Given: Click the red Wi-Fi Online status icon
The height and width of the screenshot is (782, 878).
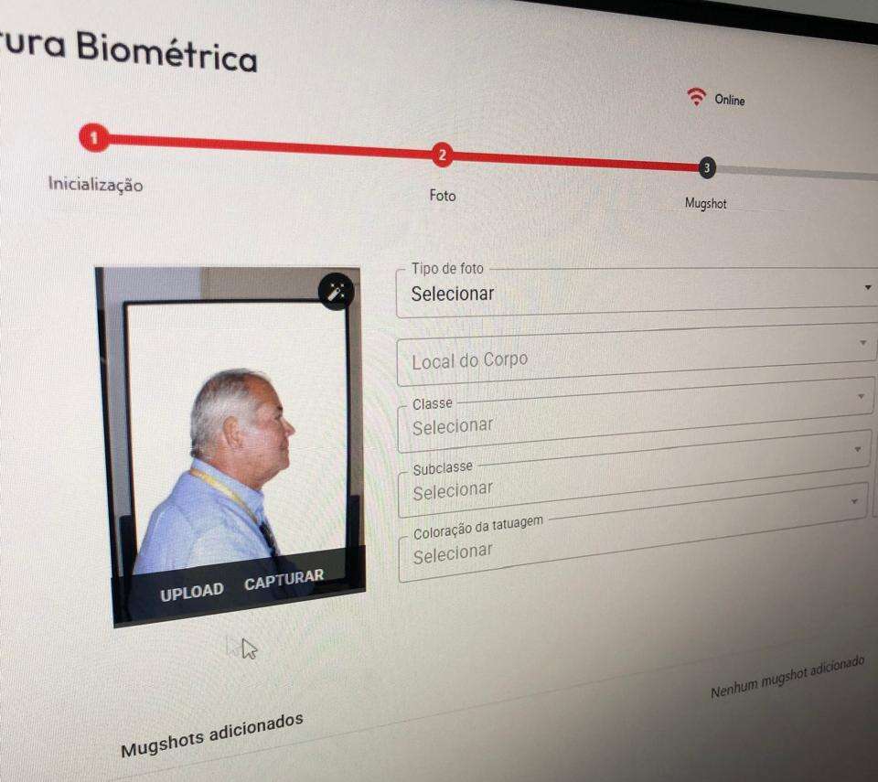Looking at the screenshot, I should (697, 97).
